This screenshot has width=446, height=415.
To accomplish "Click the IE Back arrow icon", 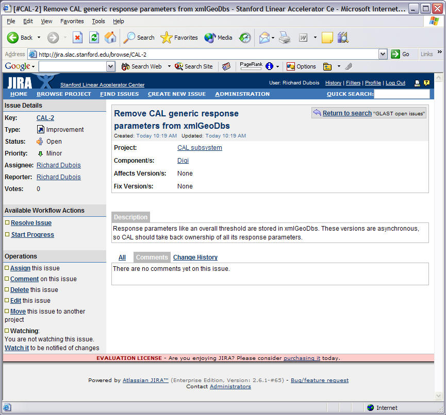I will click(x=12, y=38).
